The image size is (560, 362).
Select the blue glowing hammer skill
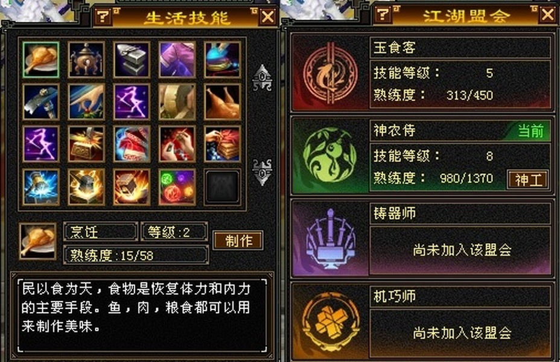click(x=40, y=186)
